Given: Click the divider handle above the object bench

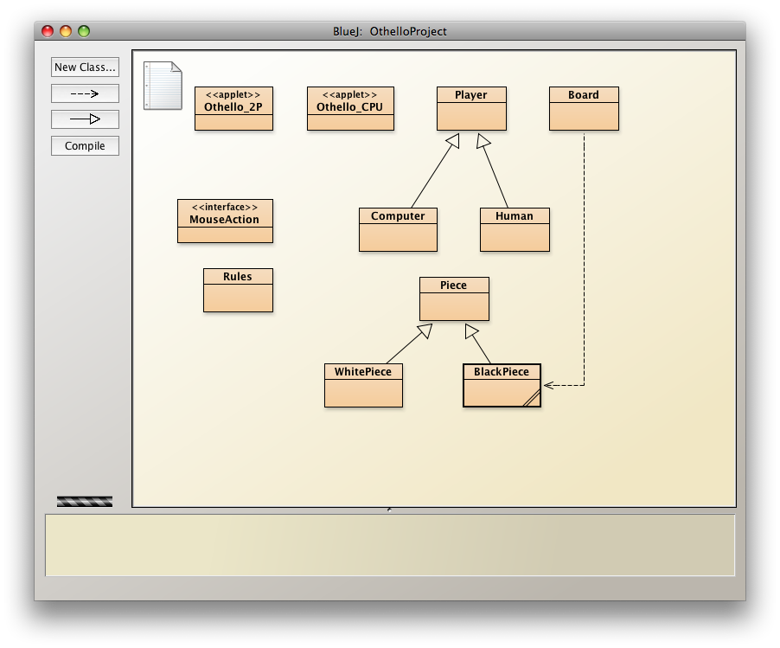Looking at the screenshot, I should click(389, 510).
